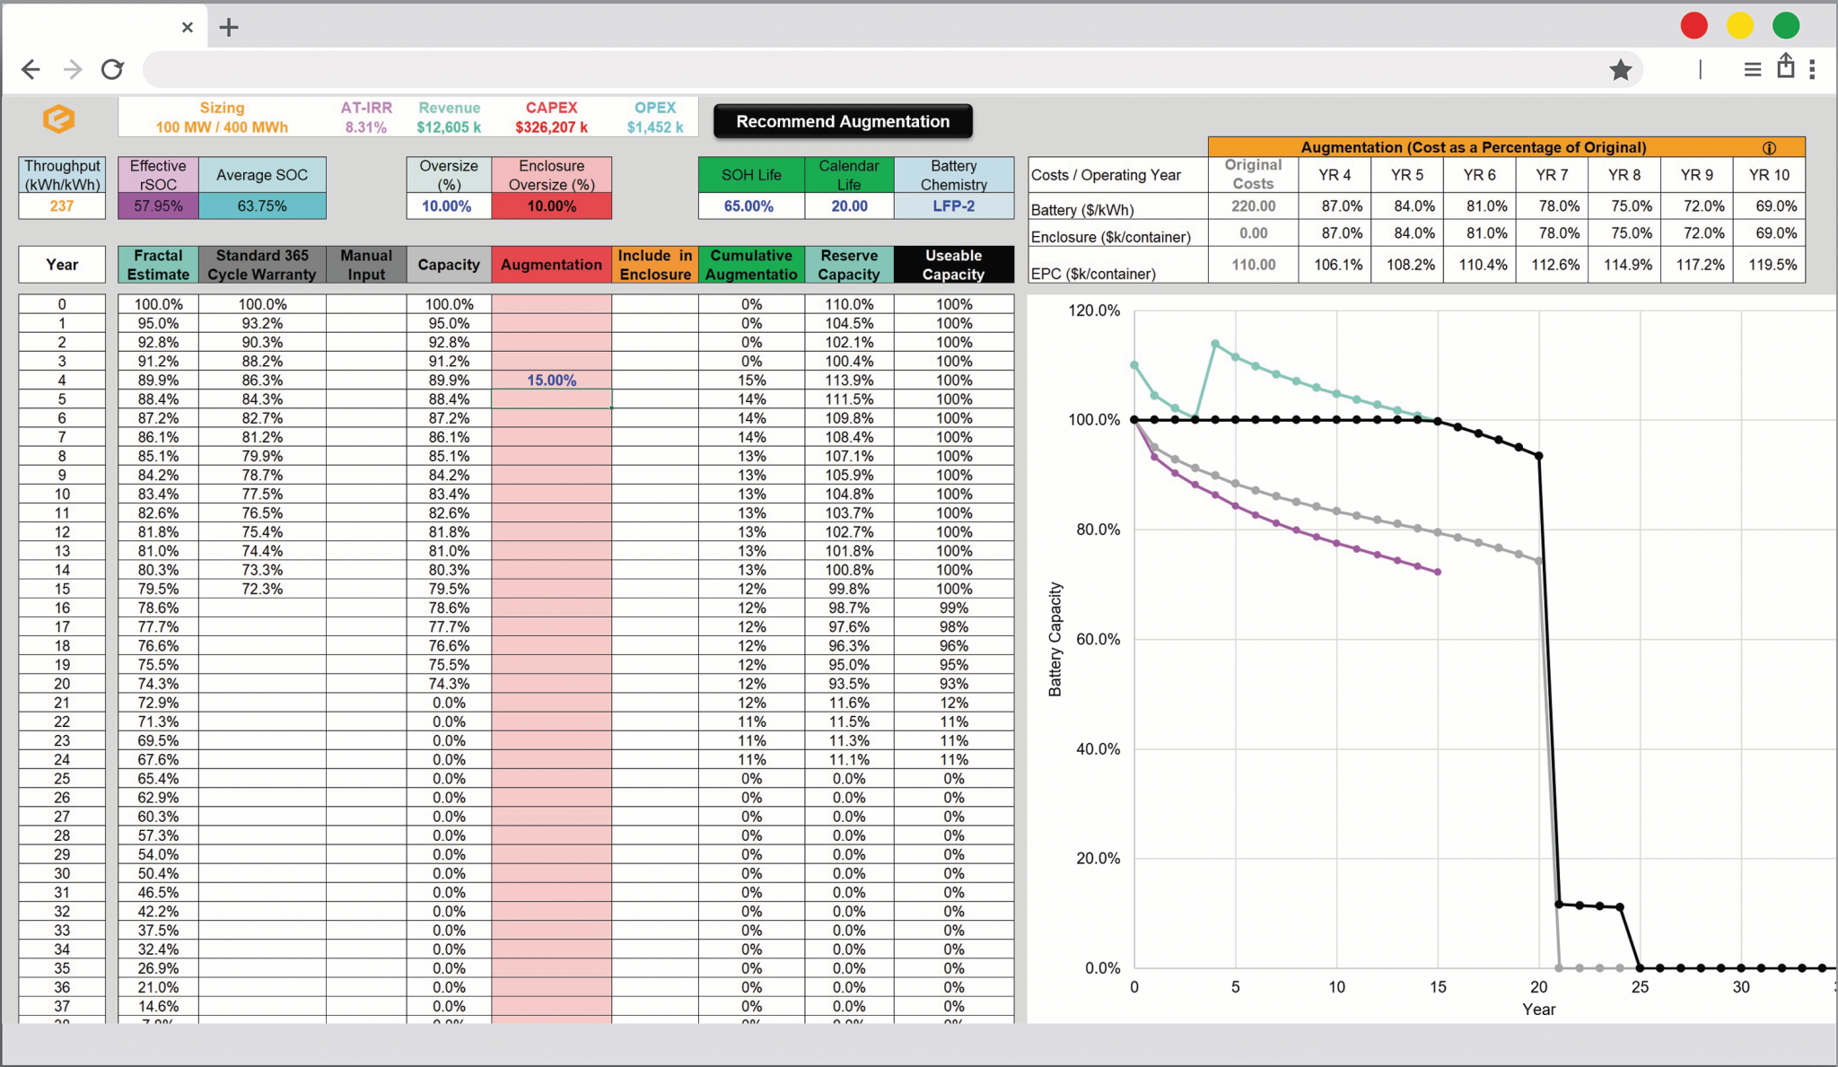The height and width of the screenshot is (1067, 1838).
Task: Reload the page with the refresh icon
Action: 111,68
